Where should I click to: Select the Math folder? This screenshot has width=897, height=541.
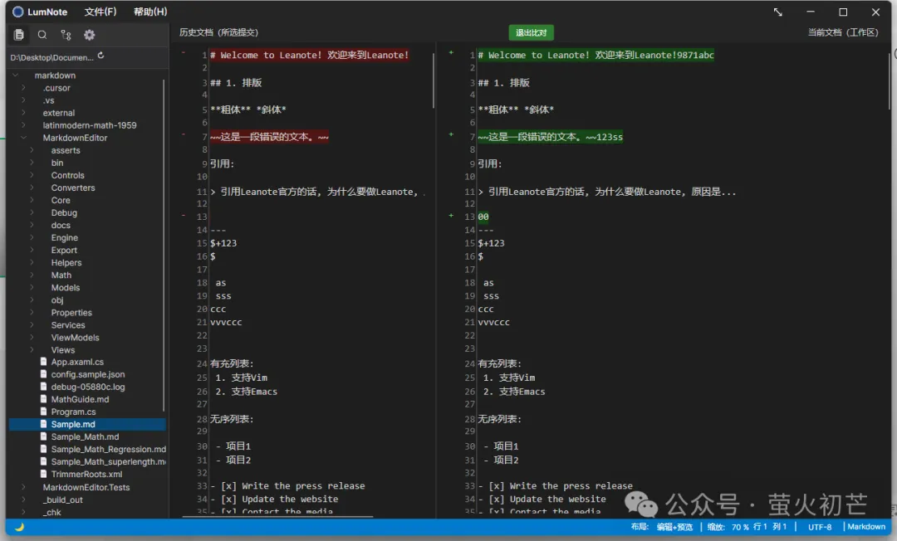(x=61, y=275)
